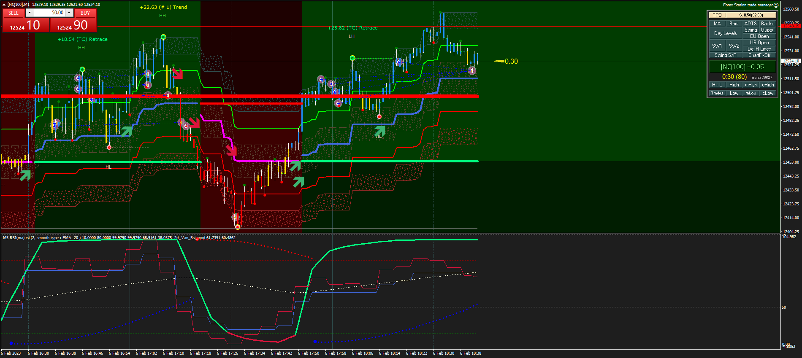Click the 6 Feb 16:30 time label
This screenshot has height=358, width=802.
(38, 353)
